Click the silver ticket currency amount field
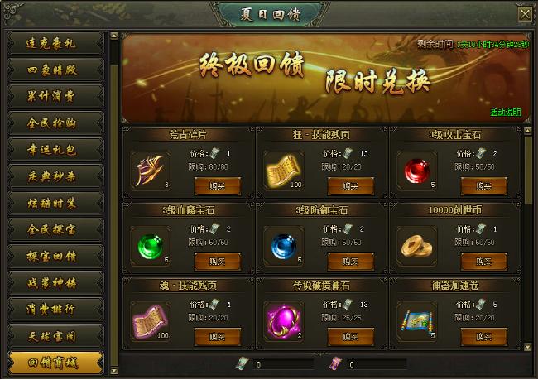538x380 pixels. [x=283, y=364]
